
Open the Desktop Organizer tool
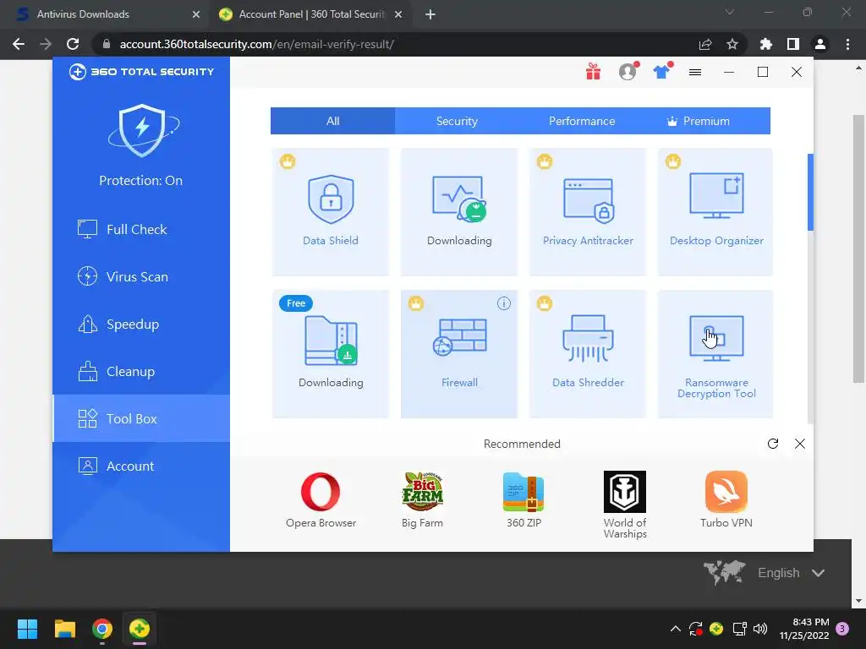click(715, 211)
